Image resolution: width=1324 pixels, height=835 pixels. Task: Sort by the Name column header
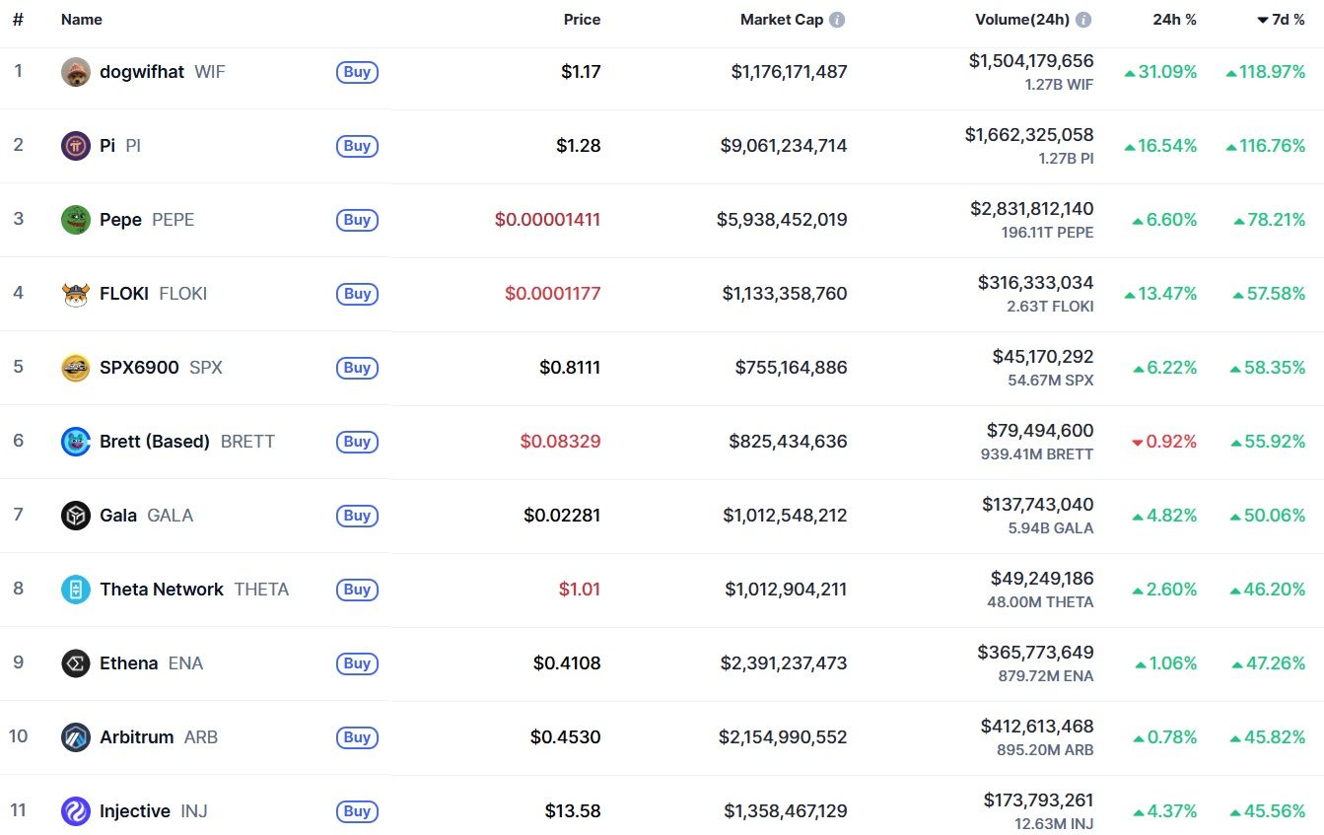(81, 20)
